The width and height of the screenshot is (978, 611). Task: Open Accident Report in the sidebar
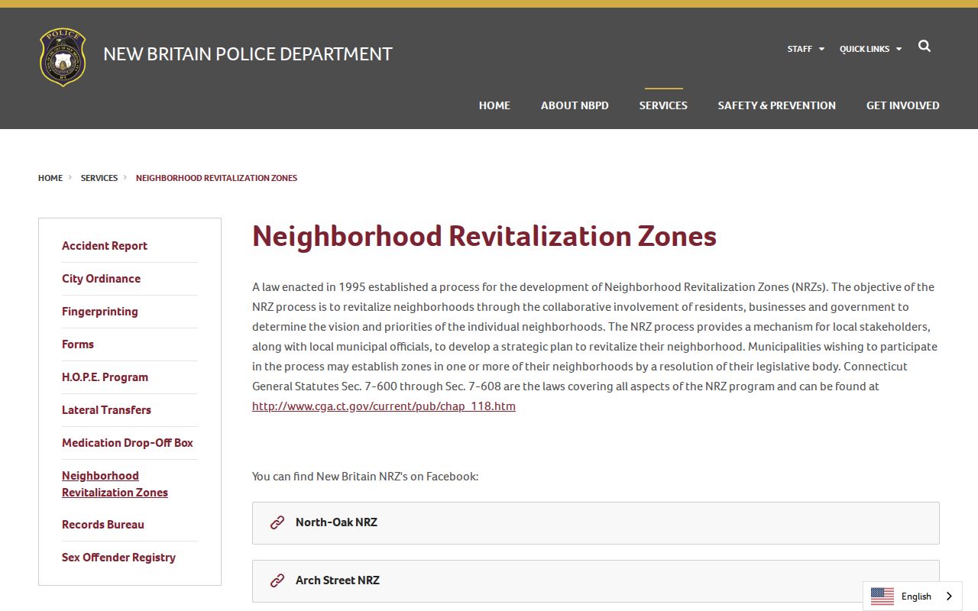(105, 246)
